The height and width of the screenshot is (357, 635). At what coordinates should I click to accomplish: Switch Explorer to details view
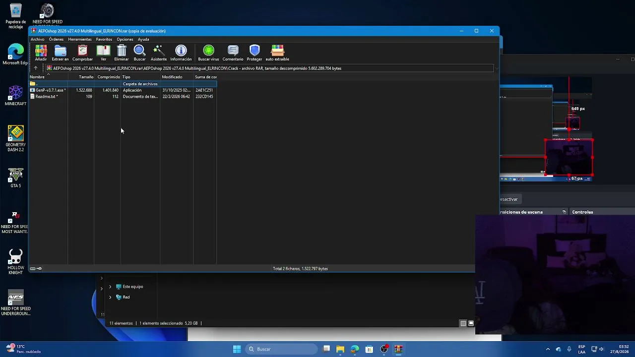tap(463, 323)
